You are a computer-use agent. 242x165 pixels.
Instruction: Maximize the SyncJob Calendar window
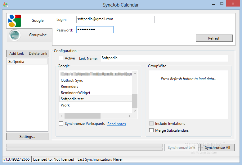[222, 3]
